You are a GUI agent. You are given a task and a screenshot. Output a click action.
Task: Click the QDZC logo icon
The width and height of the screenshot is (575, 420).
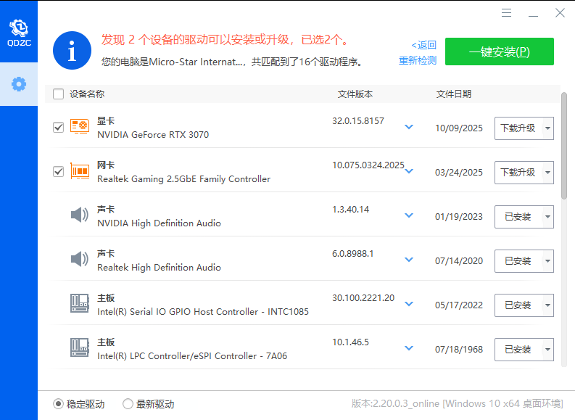18,28
